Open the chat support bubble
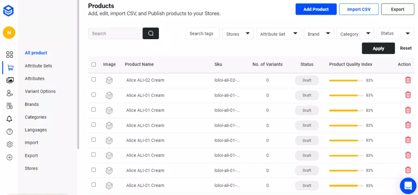The image size is (418, 195). tap(407, 186)
